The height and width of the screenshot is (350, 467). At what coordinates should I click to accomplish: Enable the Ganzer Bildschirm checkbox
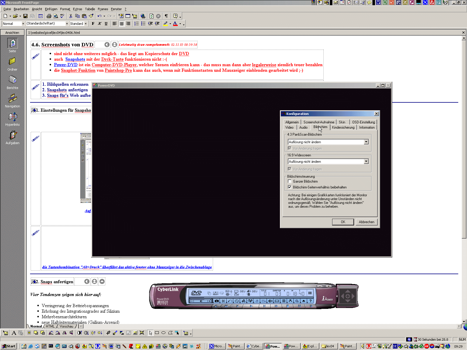click(290, 181)
